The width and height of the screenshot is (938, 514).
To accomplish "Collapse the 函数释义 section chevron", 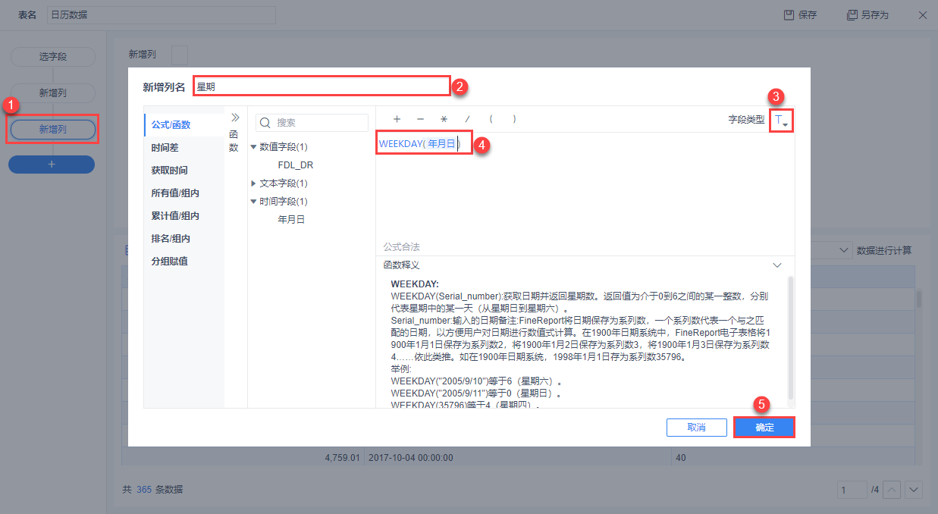I will tap(776, 265).
